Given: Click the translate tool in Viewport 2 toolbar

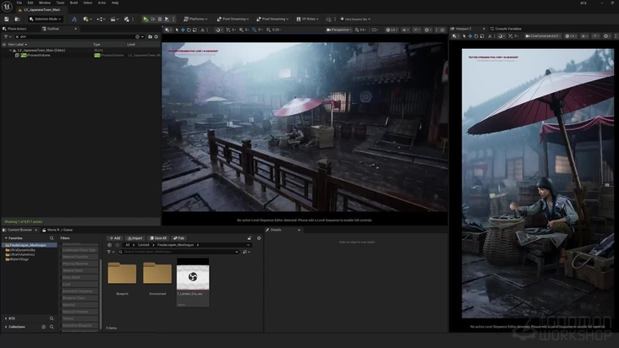Looking at the screenshot, I should click(470, 35).
